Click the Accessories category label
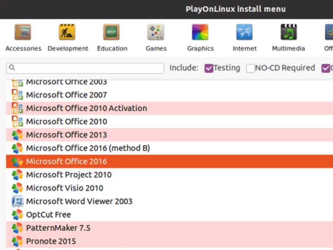 coord(23,49)
